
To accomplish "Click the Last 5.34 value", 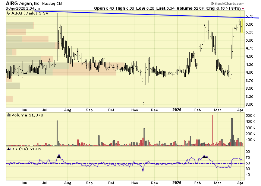I will click(x=166, y=8).
